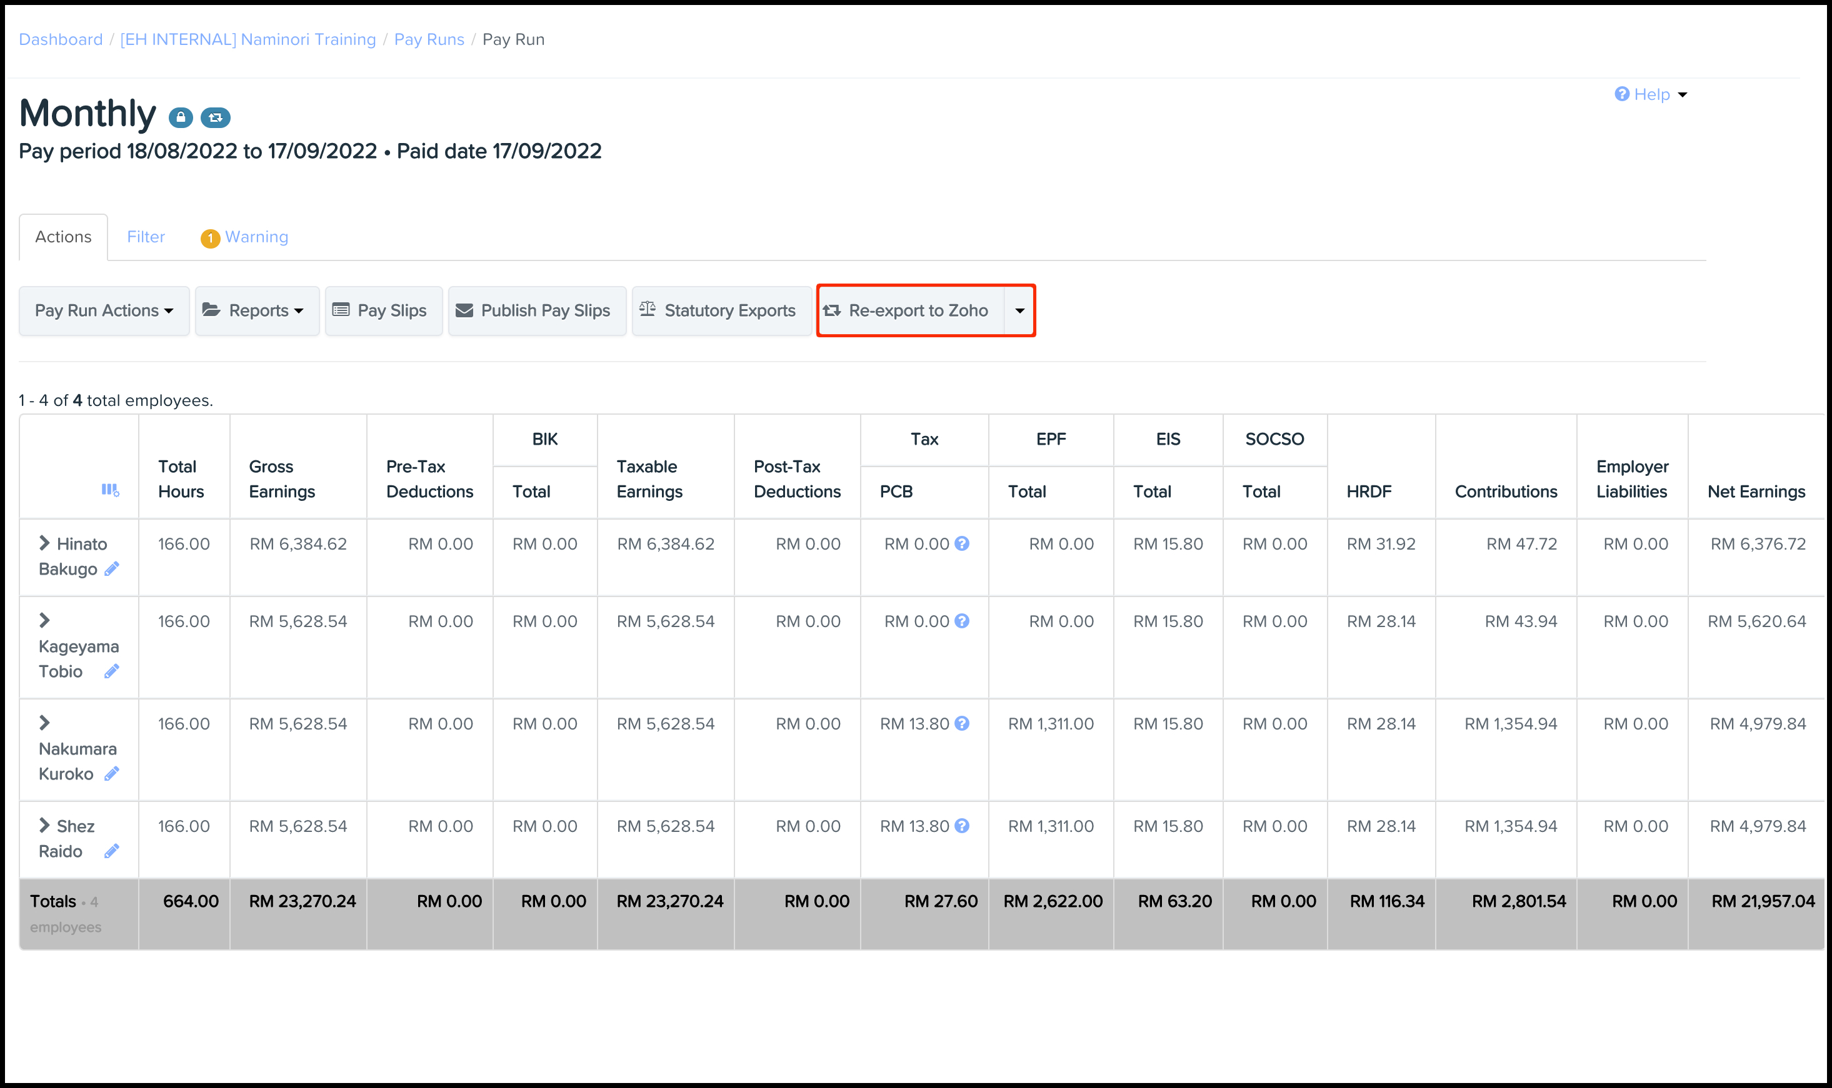1832x1088 pixels.
Task: Open the Help menu
Action: point(1650,94)
